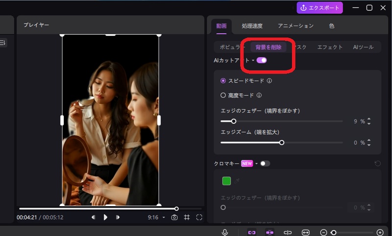Screen dimensions: 392x236
Task: Click the timeline zoom slider handle
Action: 334,233
